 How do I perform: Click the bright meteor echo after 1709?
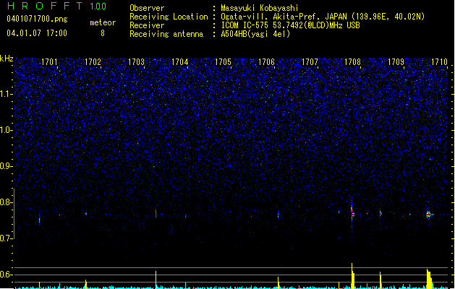(429, 215)
